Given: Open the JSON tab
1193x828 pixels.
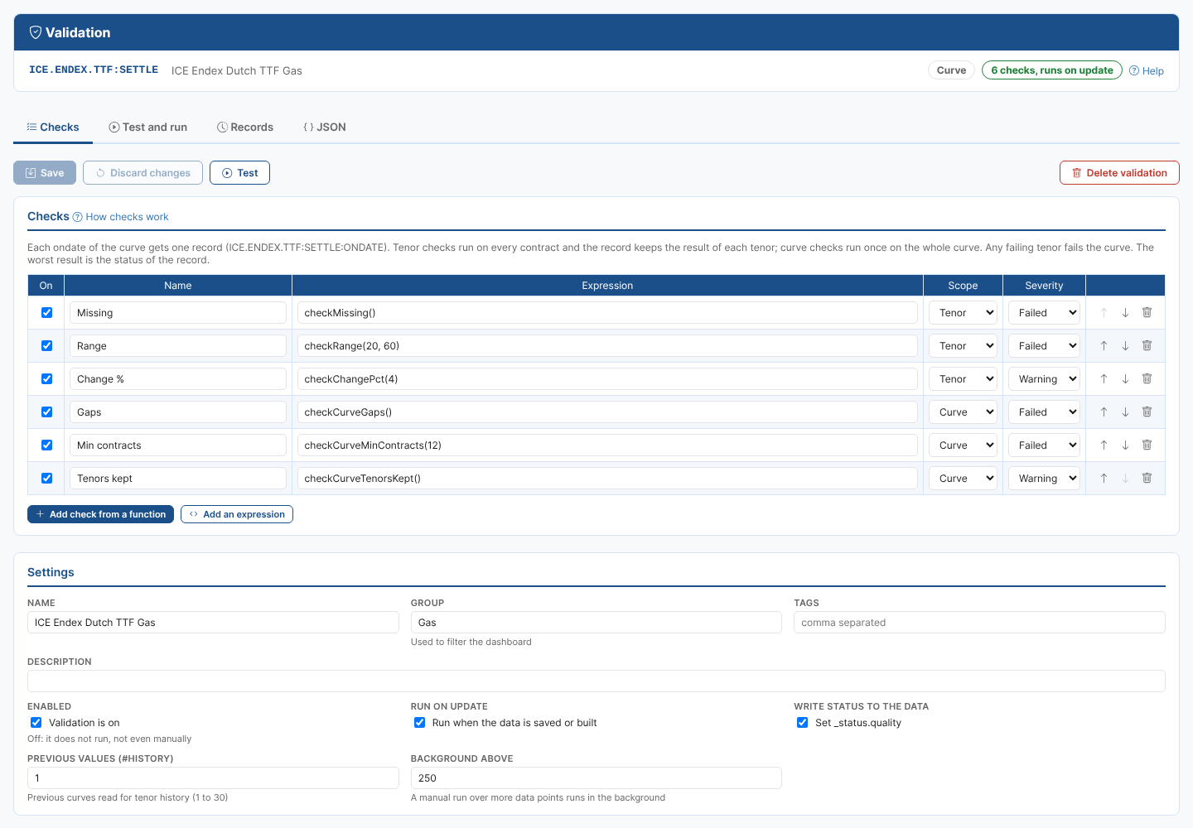Looking at the screenshot, I should point(325,127).
